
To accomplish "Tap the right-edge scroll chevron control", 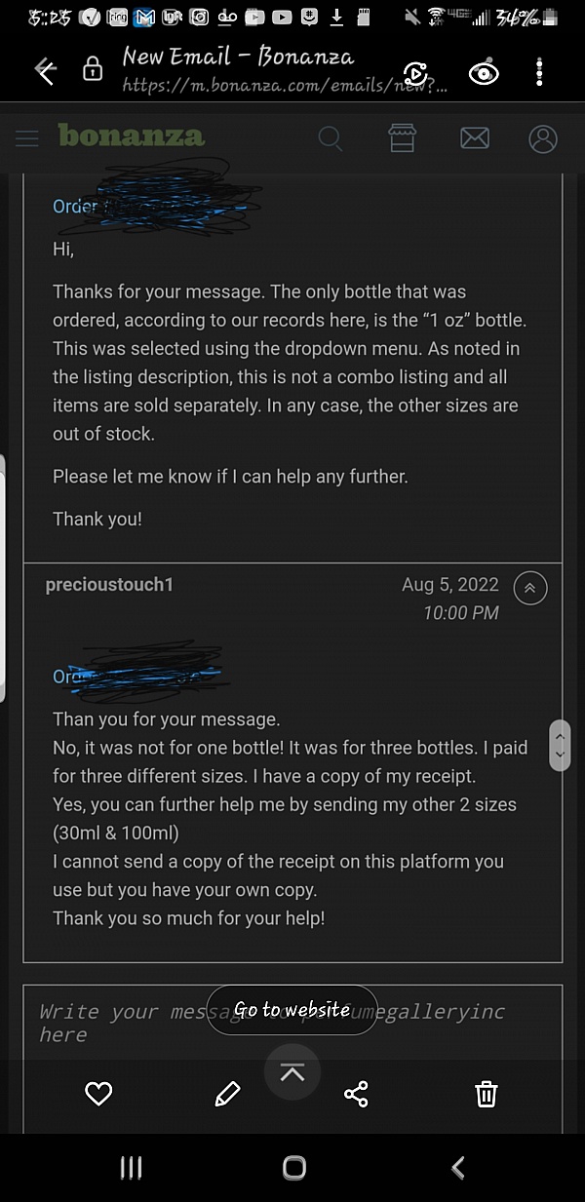I will pos(559,746).
